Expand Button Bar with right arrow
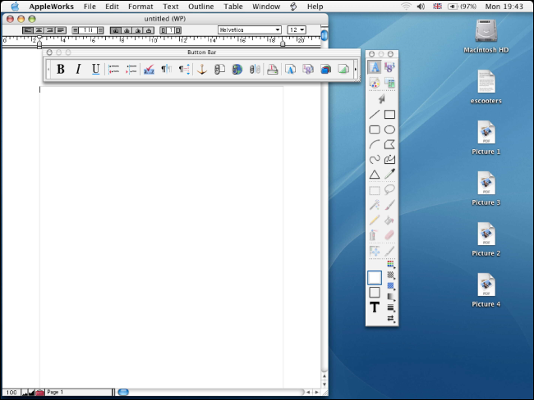Image resolution: width=534 pixels, height=400 pixels. pos(356,70)
